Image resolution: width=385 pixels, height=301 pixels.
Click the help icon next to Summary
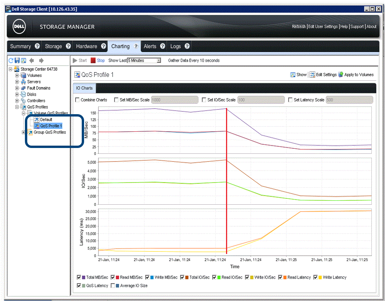pyautogui.click(x=37, y=46)
